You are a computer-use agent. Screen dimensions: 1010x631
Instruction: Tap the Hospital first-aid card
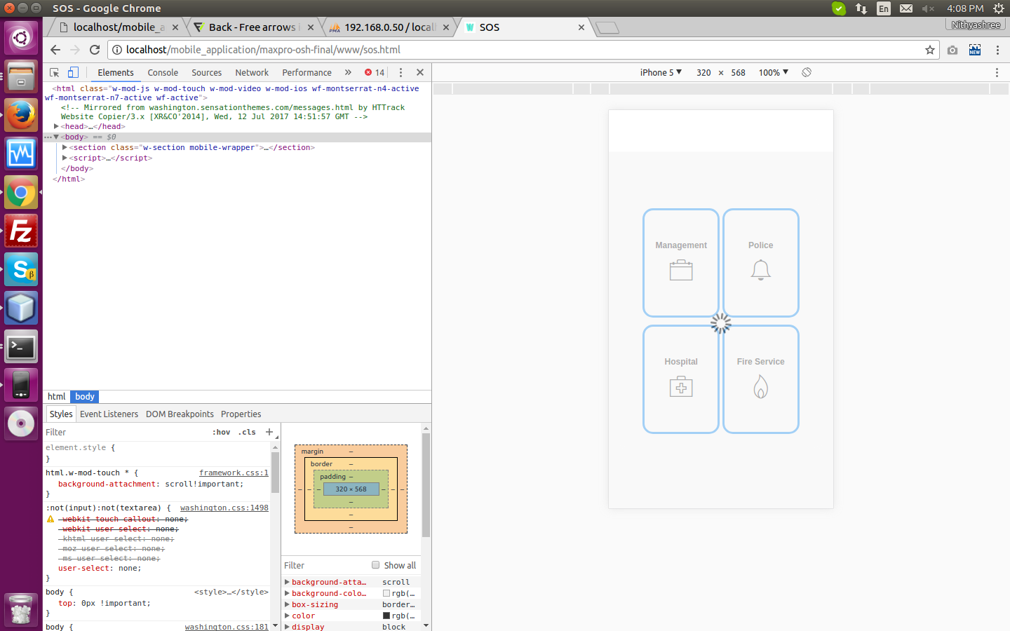click(681, 379)
